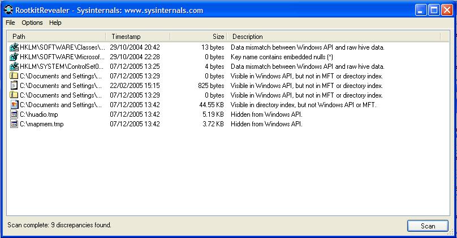Click the Scan button

click(428, 226)
